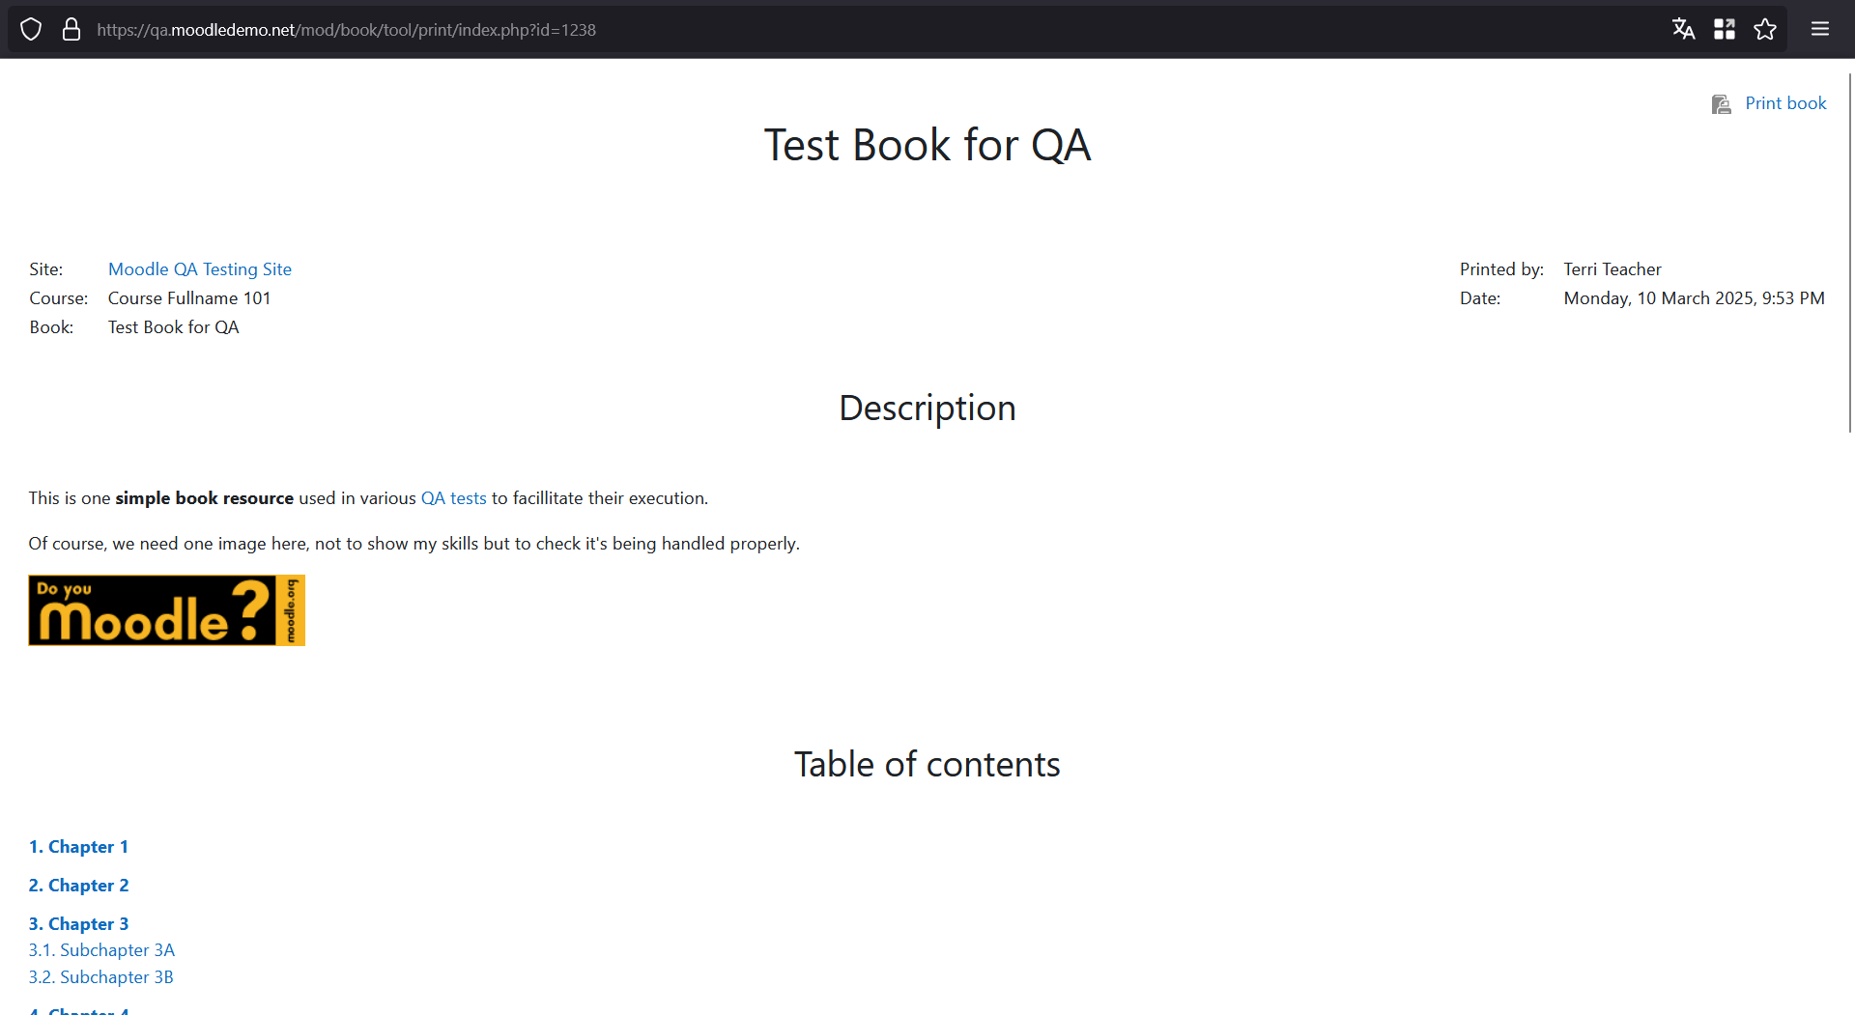Go to 3.1. Subchapter 3A
This screenshot has width=1855, height=1015.
click(101, 950)
